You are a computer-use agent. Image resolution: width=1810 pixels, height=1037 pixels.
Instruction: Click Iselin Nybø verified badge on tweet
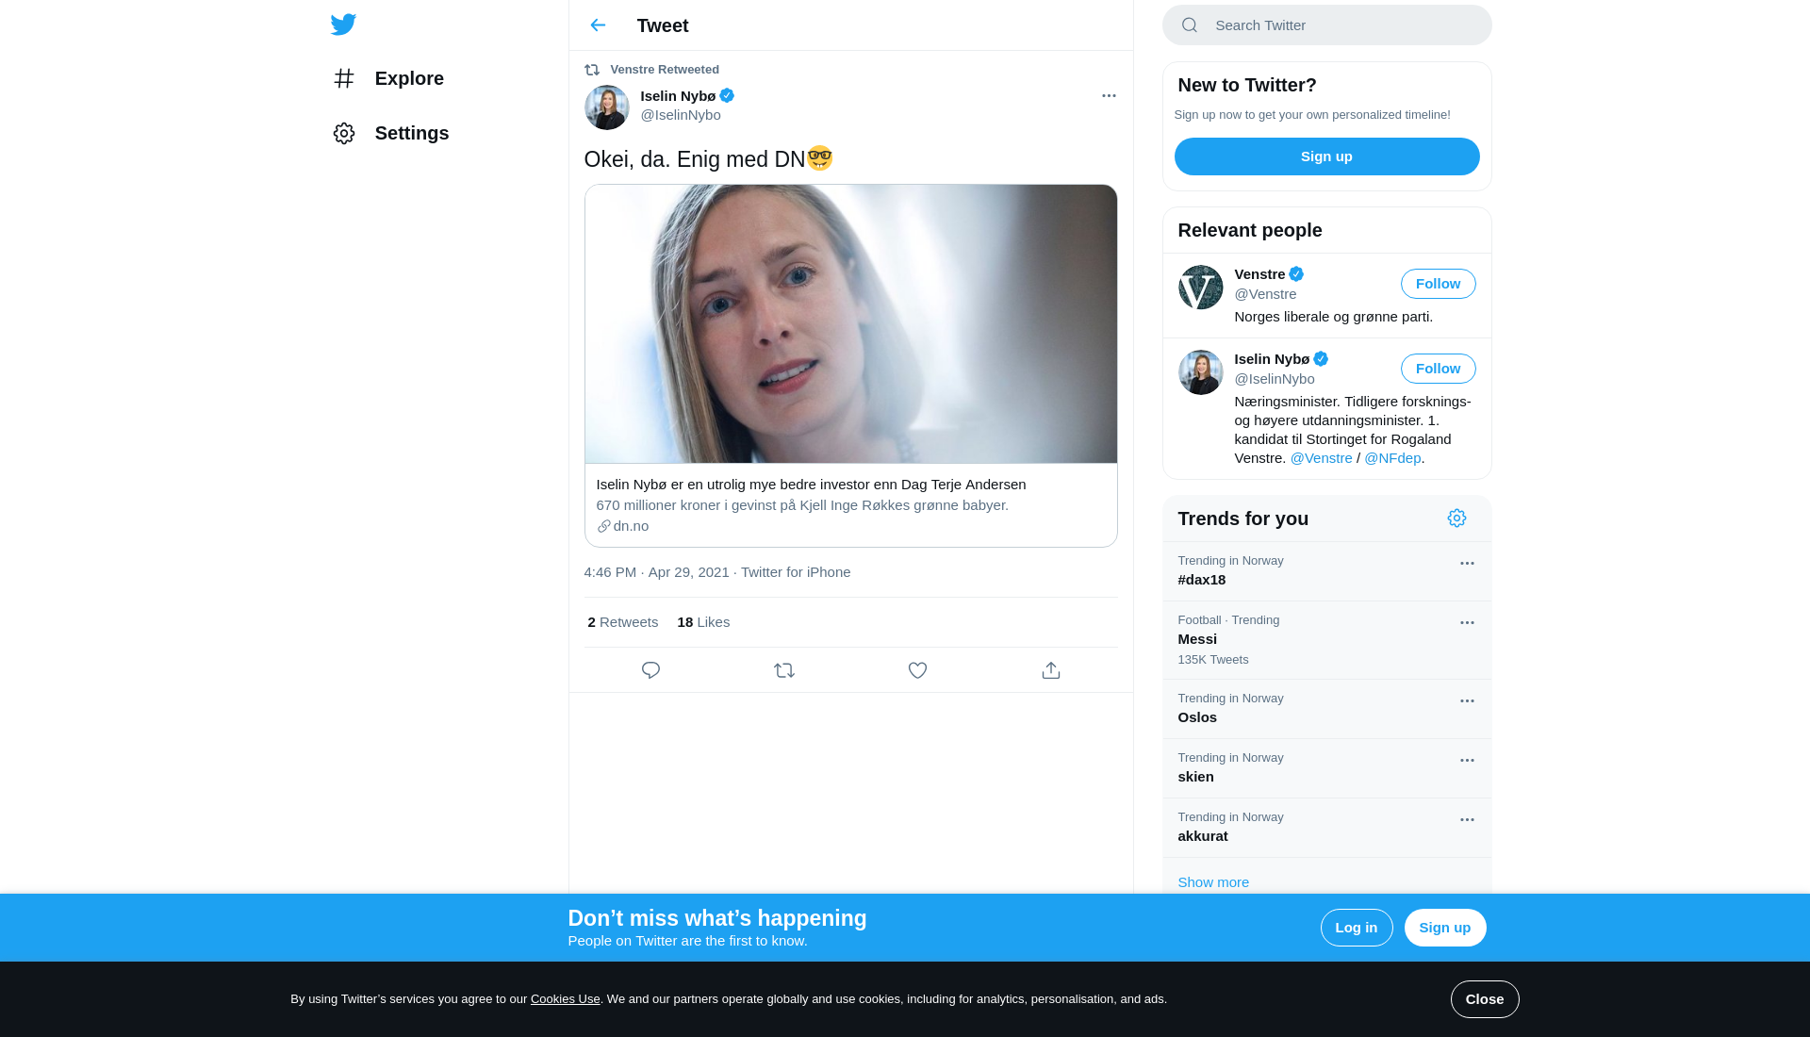coord(727,95)
